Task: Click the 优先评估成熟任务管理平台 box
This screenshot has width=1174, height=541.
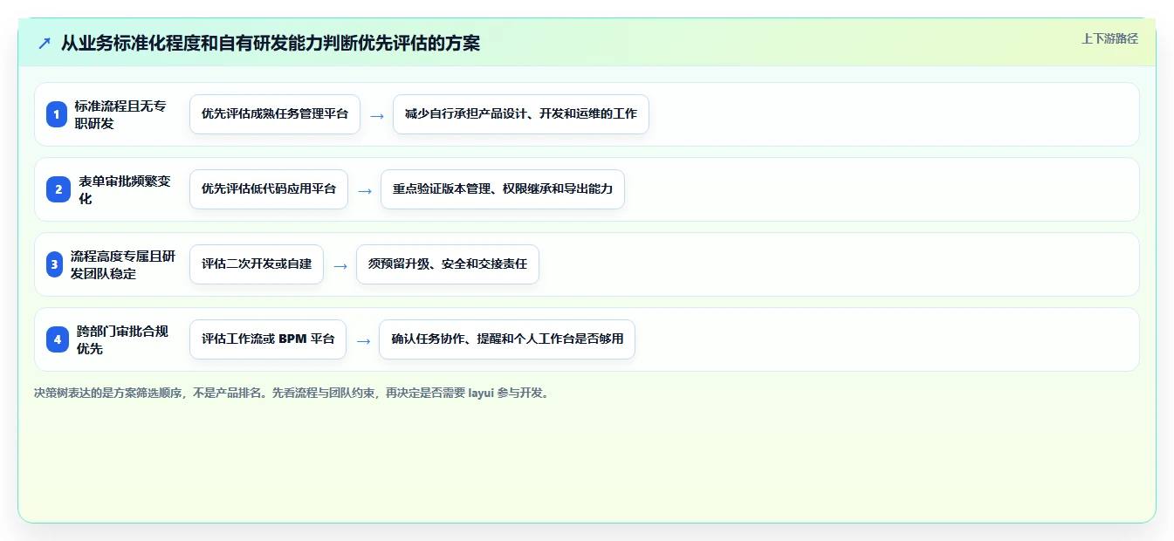Action: (275, 114)
